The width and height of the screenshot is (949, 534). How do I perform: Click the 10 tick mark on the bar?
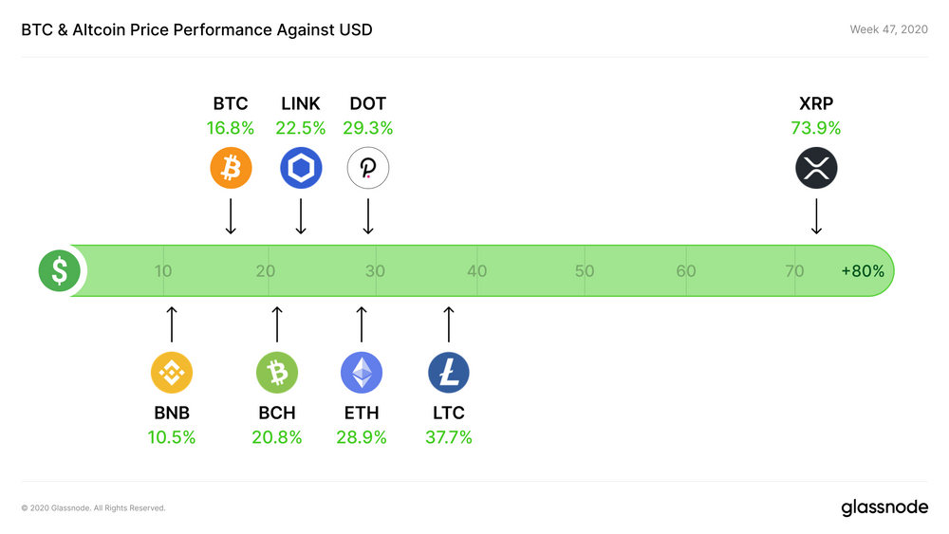[163, 271]
